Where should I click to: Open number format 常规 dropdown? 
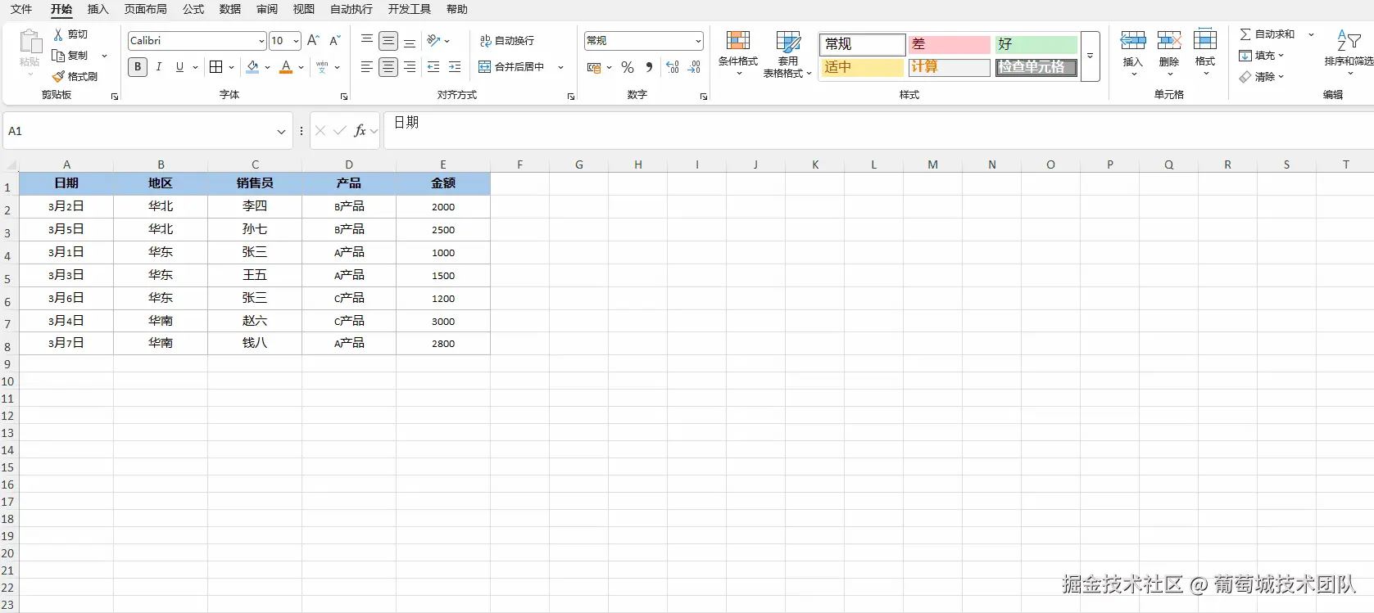point(698,41)
